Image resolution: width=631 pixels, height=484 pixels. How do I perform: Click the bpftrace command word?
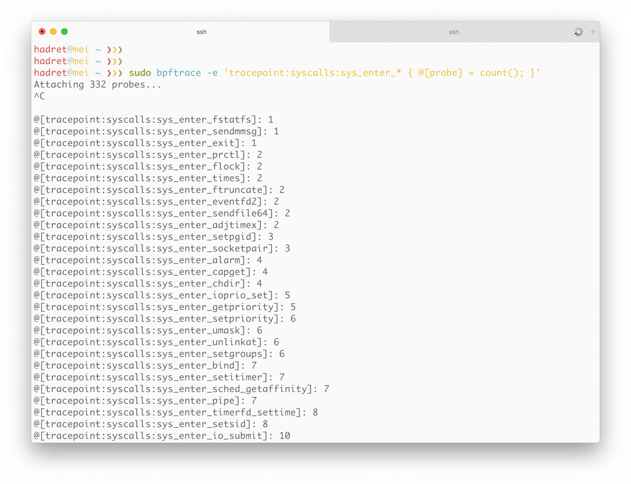(x=178, y=73)
